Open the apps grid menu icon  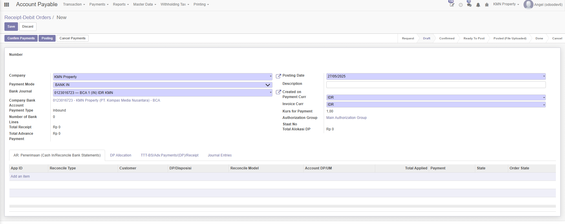6,4
